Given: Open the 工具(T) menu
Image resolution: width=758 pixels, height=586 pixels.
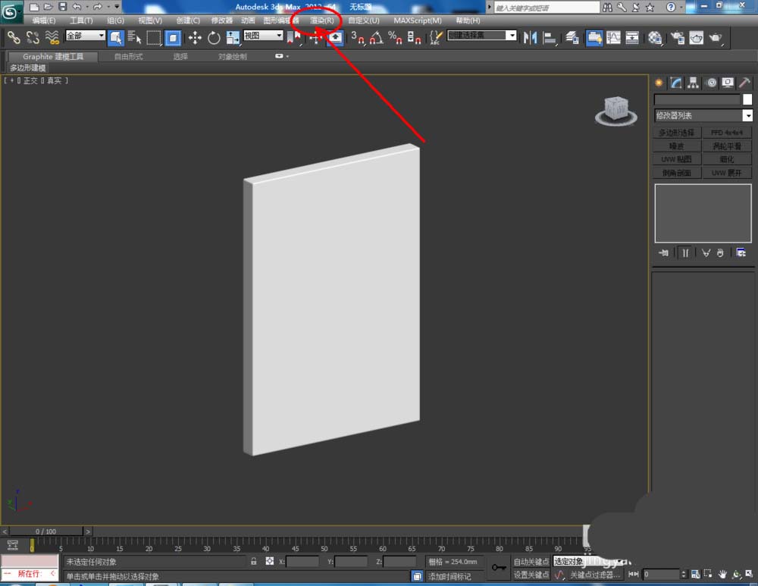Looking at the screenshot, I should [81, 20].
